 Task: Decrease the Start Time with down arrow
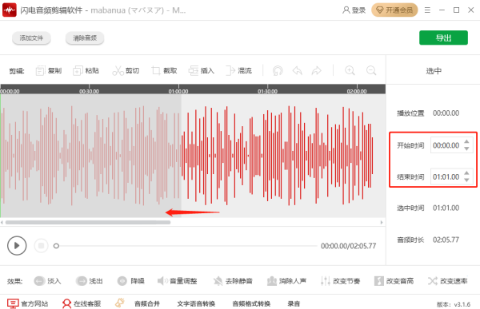pyautogui.click(x=466, y=149)
